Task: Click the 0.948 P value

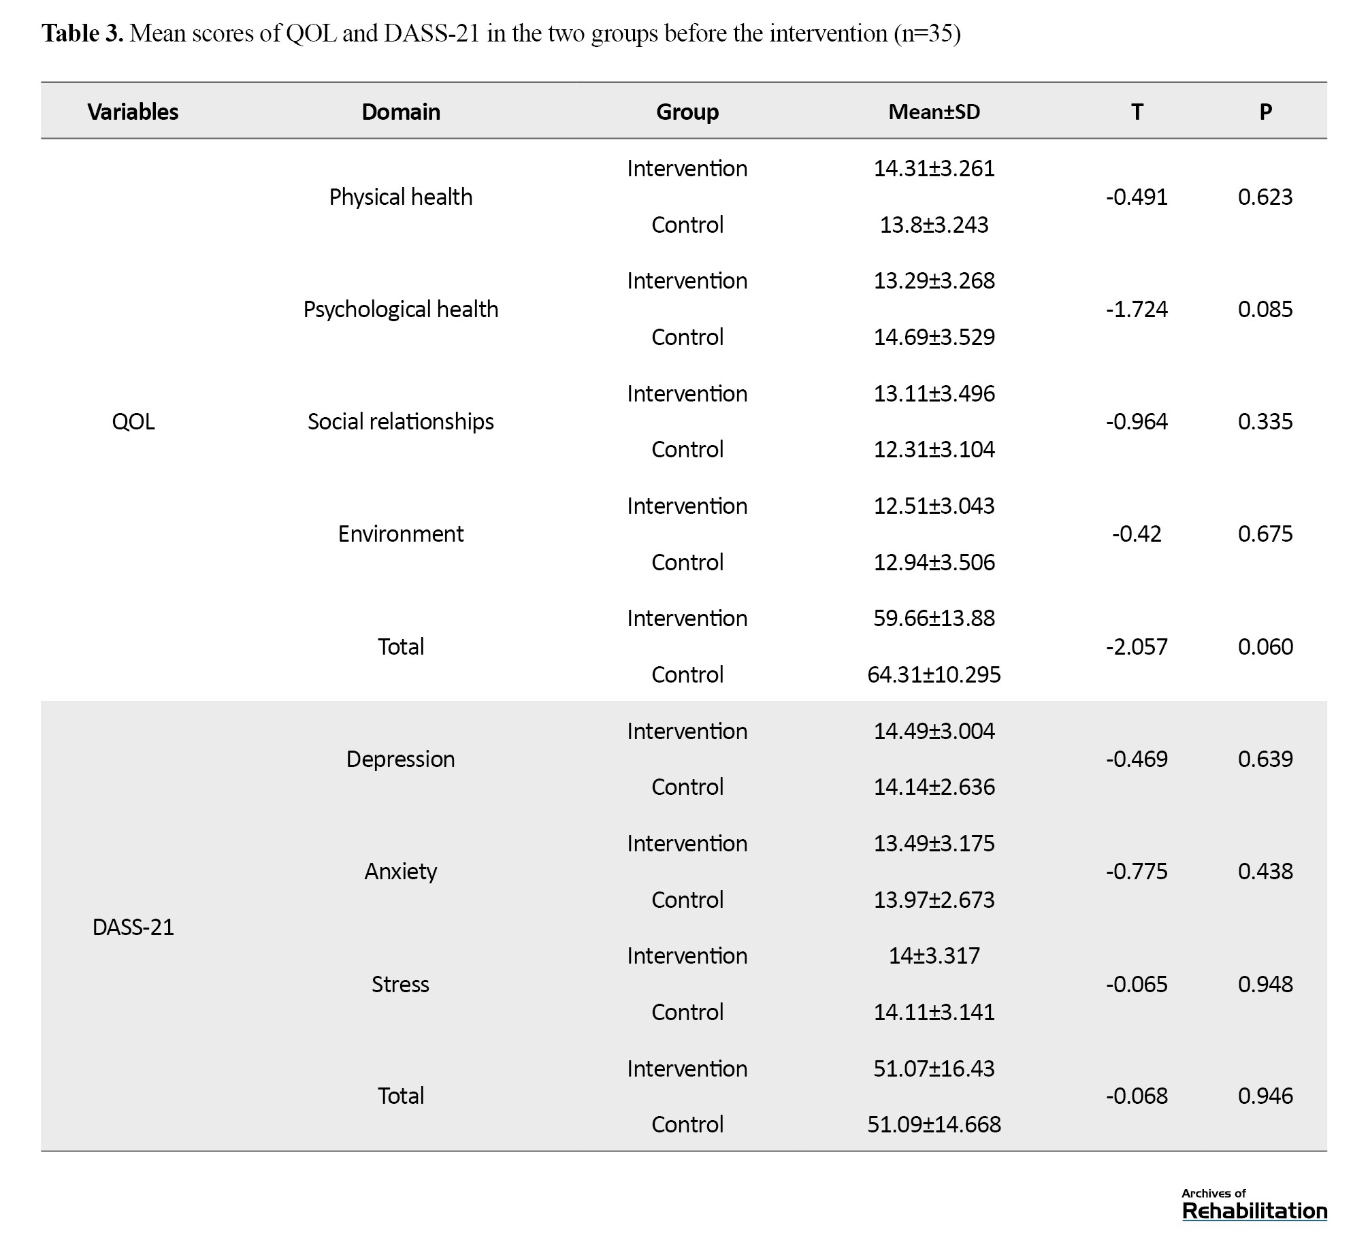Action: tap(1265, 984)
